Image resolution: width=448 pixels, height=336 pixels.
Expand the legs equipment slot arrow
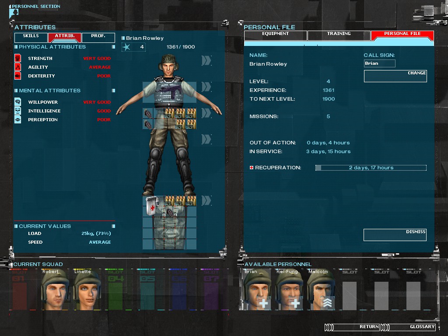206,140
